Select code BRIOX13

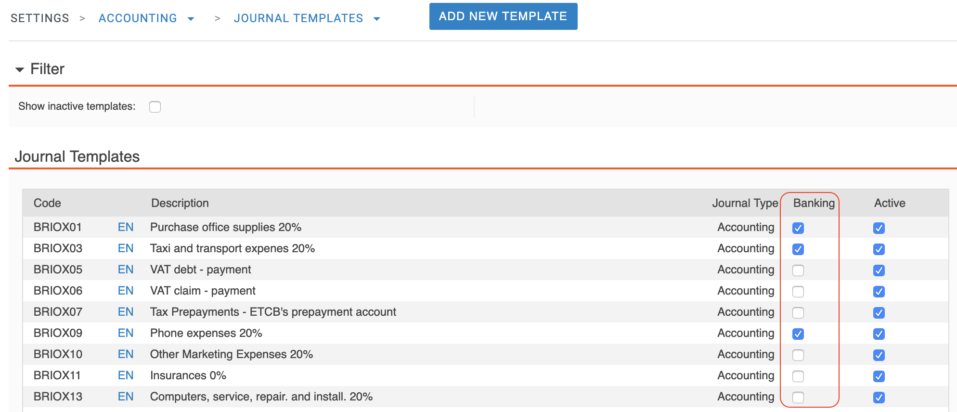[58, 397]
